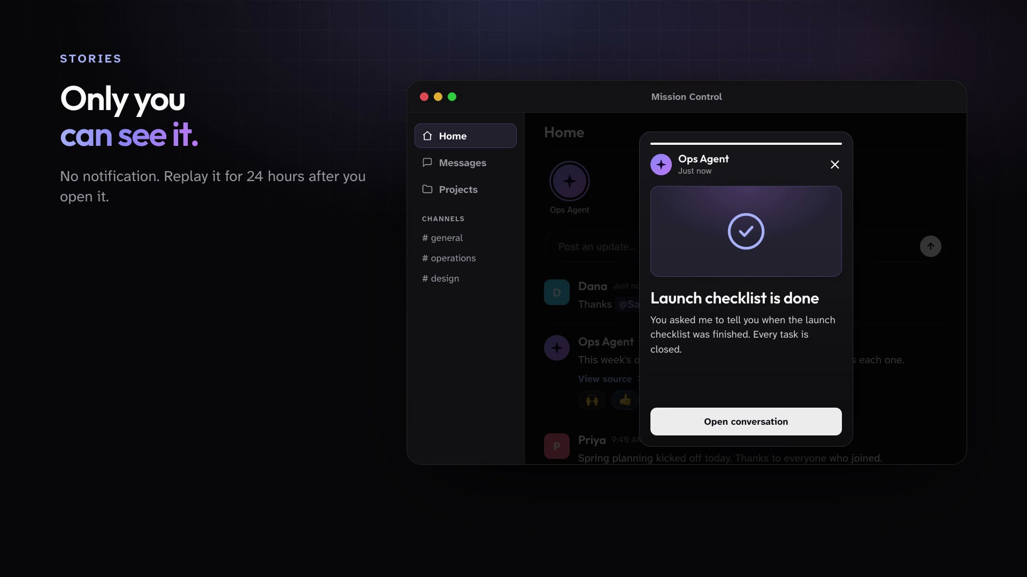Click the Projects folder icon
Screen dimensions: 1027x577
point(427,189)
